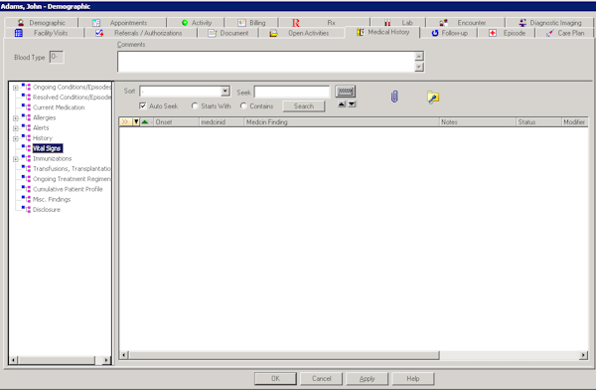The width and height of the screenshot is (596, 390).
Task: Open the Document tab
Action: tap(228, 33)
